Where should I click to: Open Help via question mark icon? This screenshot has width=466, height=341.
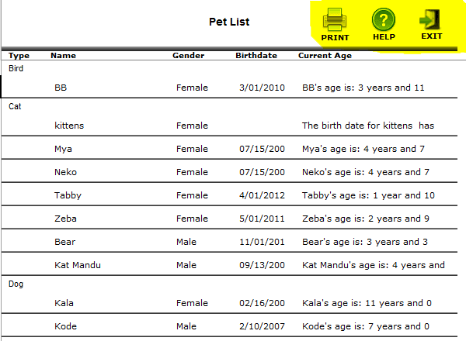384,19
